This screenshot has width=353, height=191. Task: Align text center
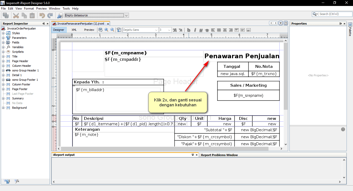225,30
